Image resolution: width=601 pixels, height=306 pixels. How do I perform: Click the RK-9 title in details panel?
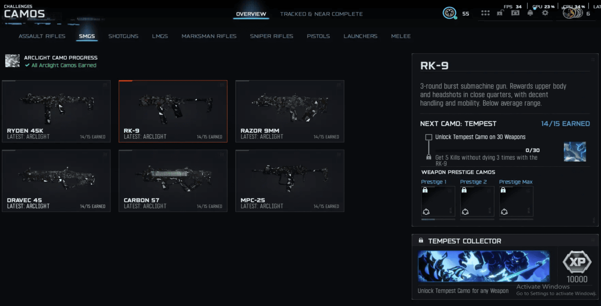pos(434,66)
